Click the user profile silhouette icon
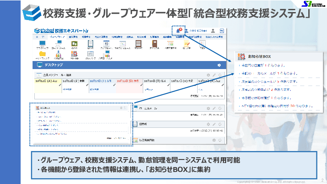Screen dimensions: 327x184 click(x=213, y=31)
